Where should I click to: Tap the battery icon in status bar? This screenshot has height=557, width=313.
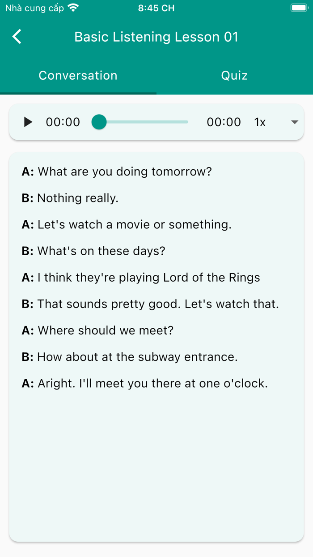click(300, 7)
